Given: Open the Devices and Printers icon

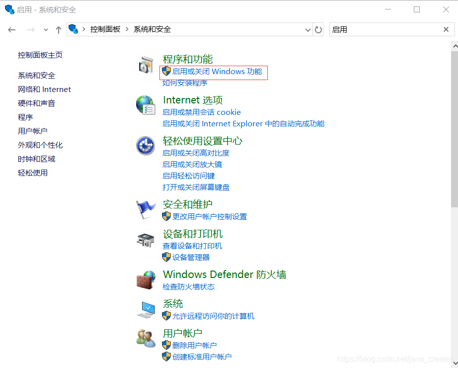Looking at the screenshot, I should 146,240.
